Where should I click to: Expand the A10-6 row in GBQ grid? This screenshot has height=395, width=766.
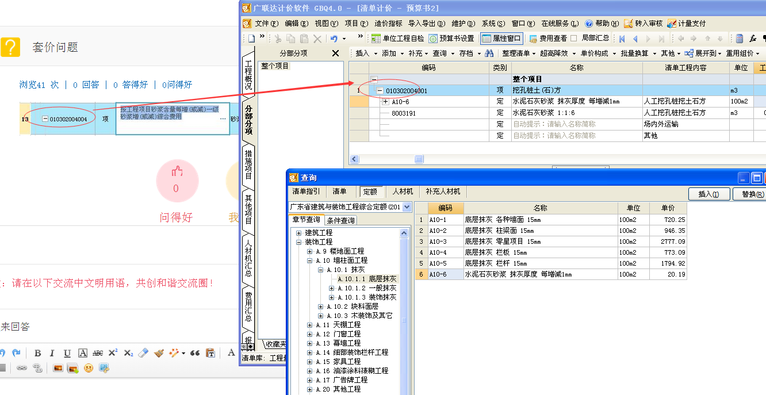coord(385,102)
